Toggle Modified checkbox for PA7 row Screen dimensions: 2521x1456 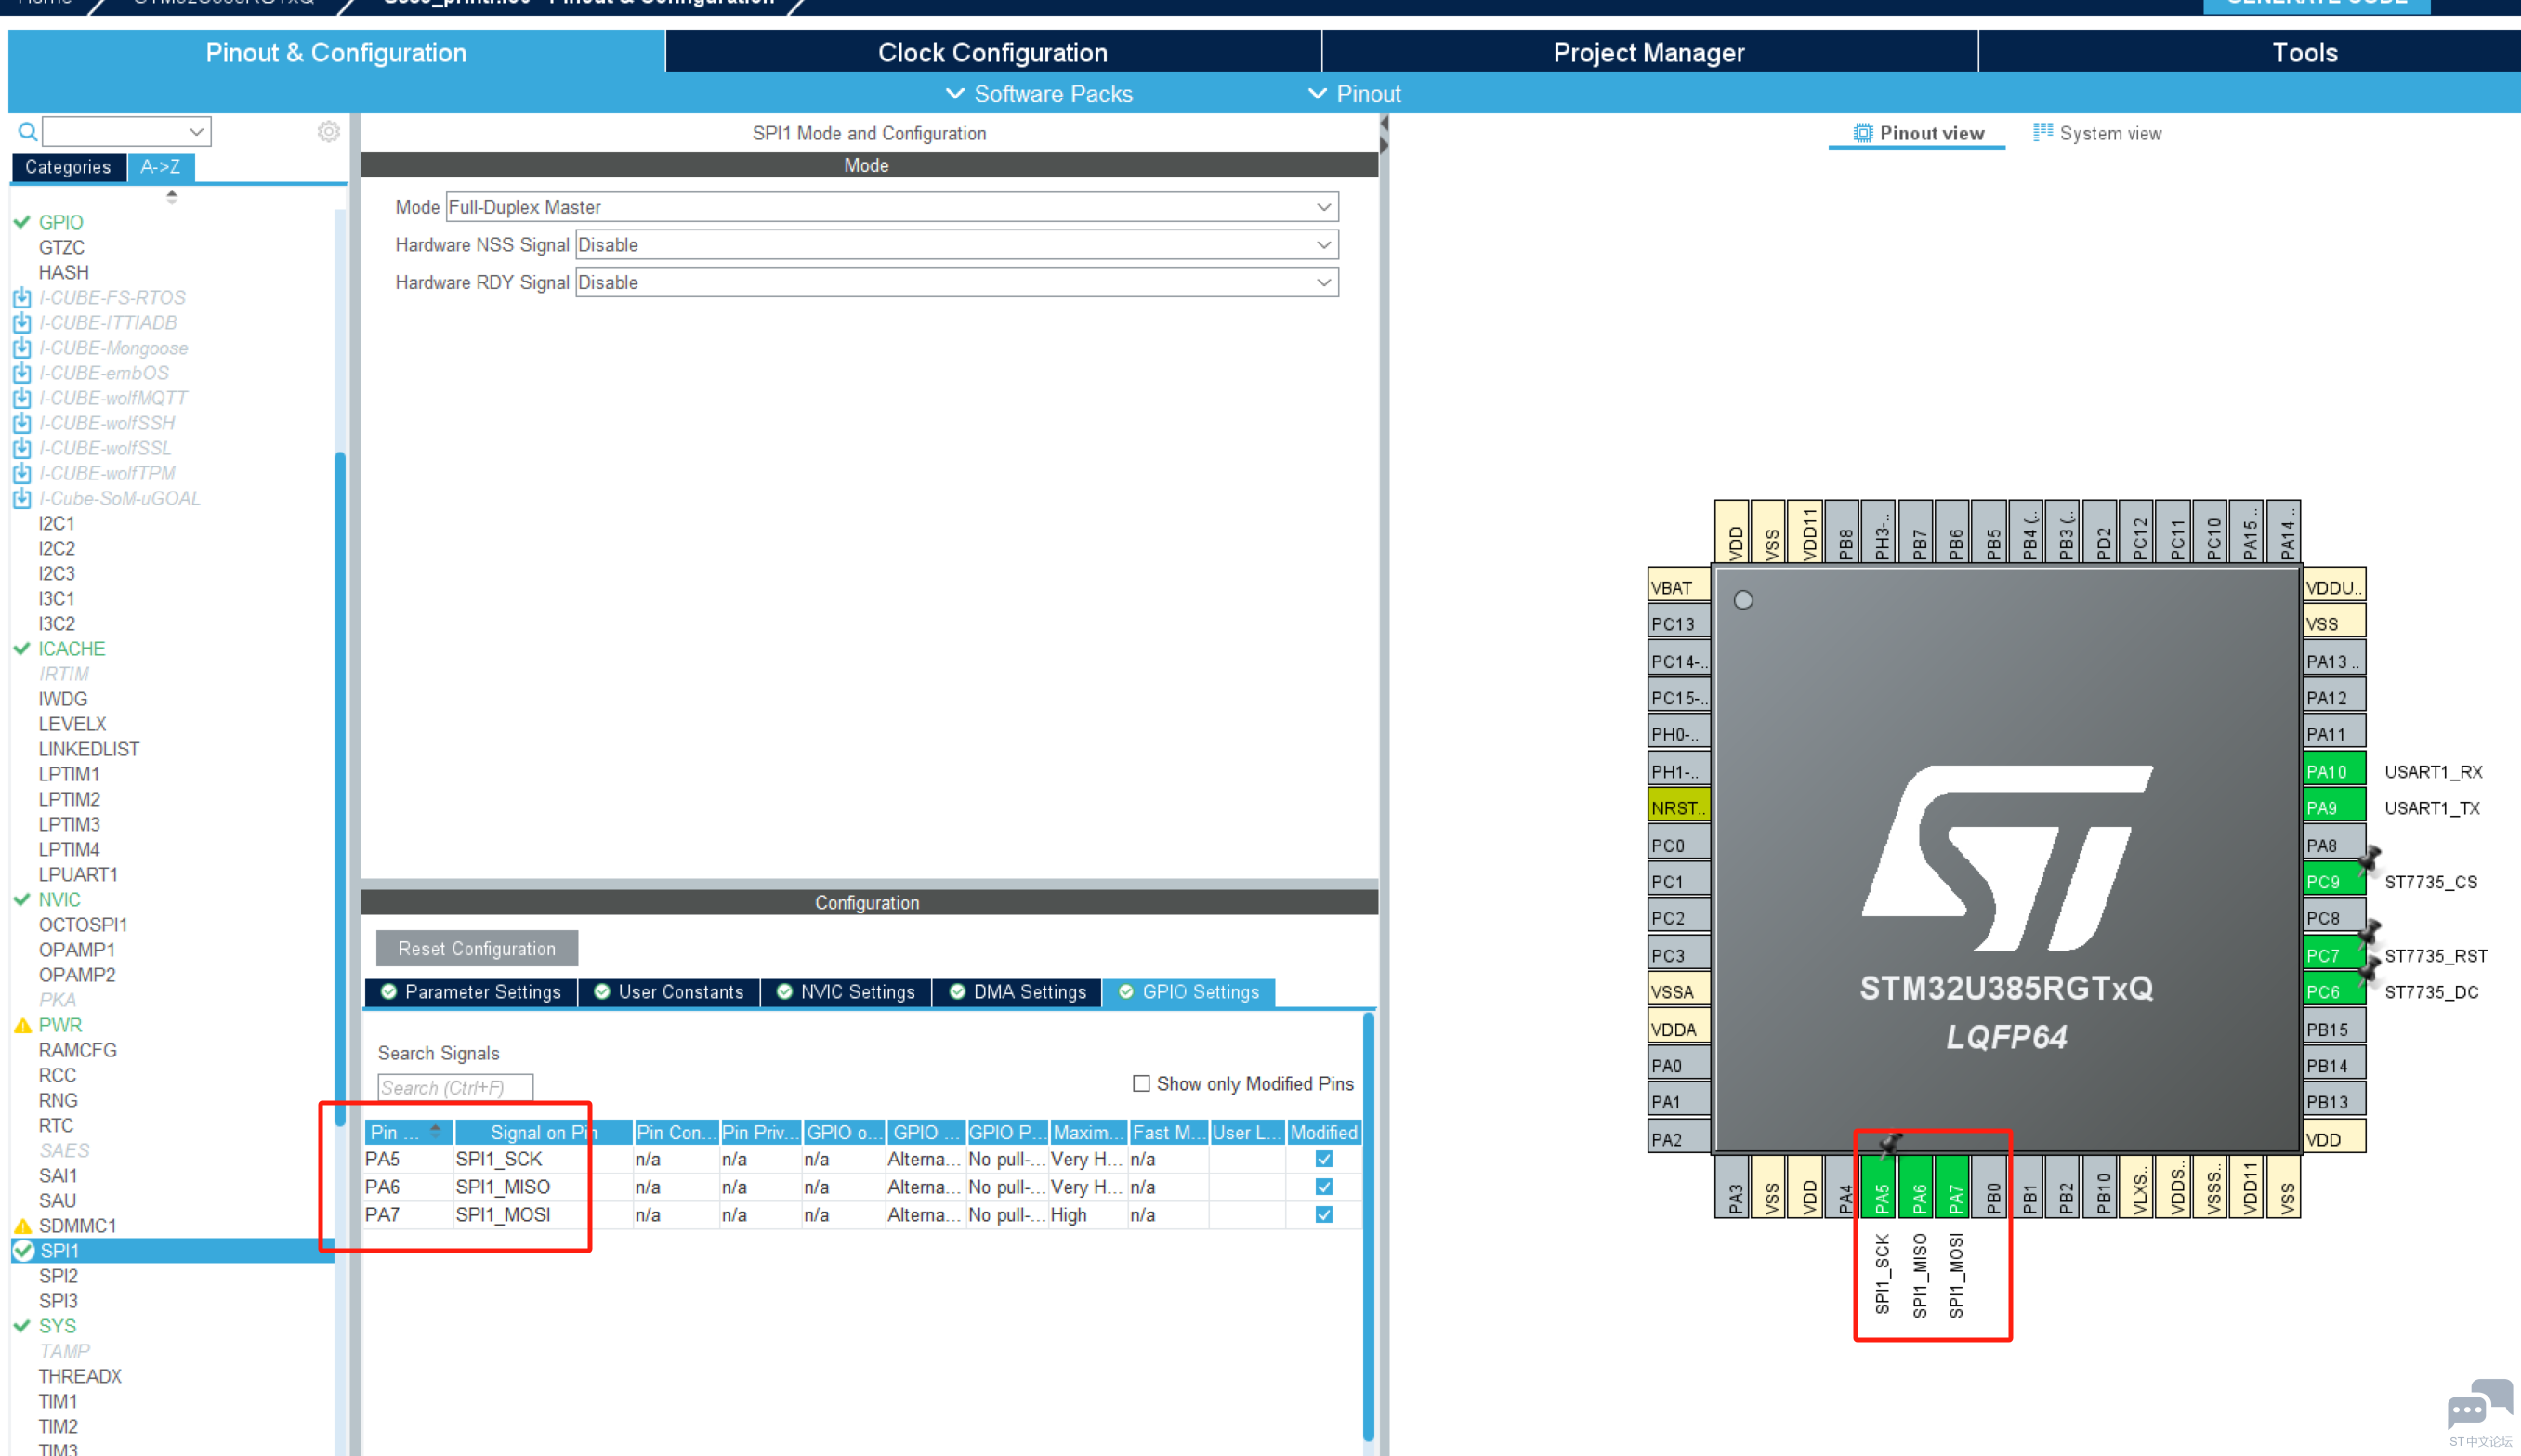pos(1323,1214)
